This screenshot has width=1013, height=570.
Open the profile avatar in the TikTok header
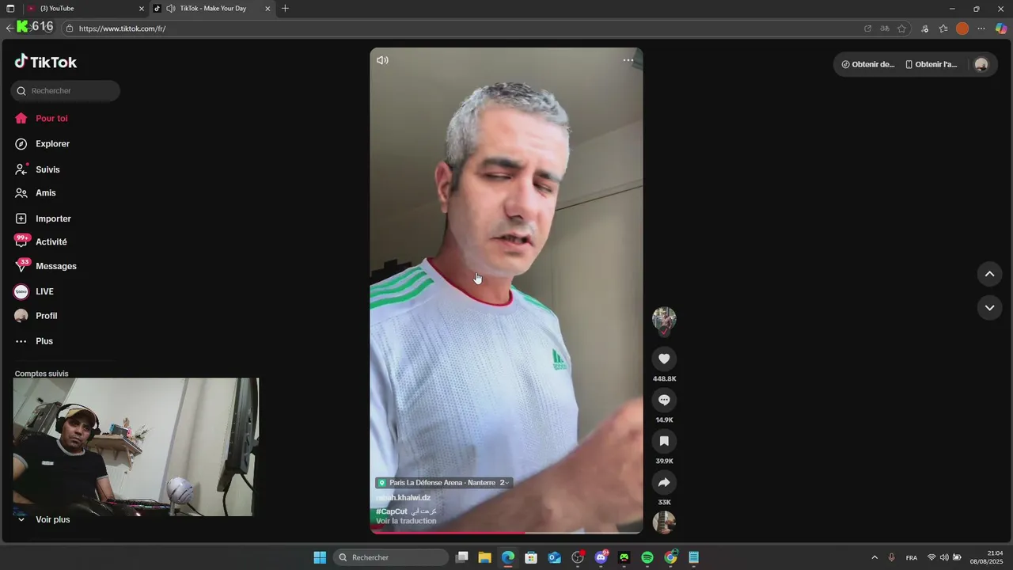[x=981, y=65]
